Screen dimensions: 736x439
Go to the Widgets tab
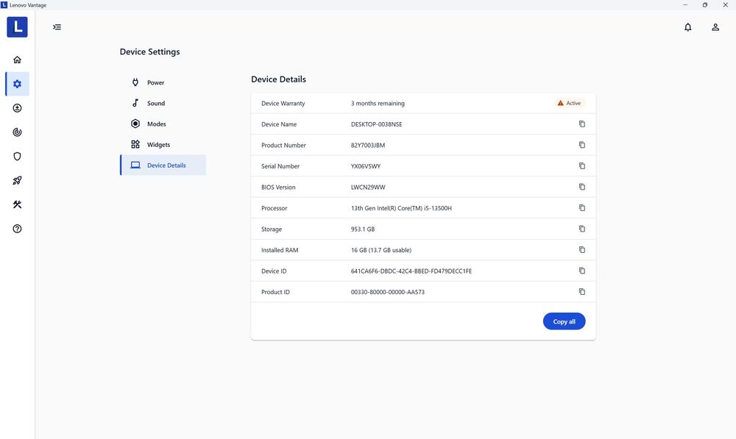(158, 145)
